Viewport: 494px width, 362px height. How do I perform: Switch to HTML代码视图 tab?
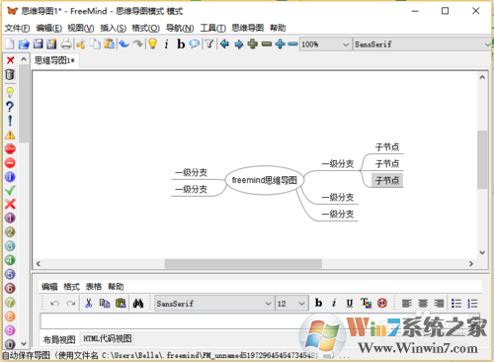[108, 338]
